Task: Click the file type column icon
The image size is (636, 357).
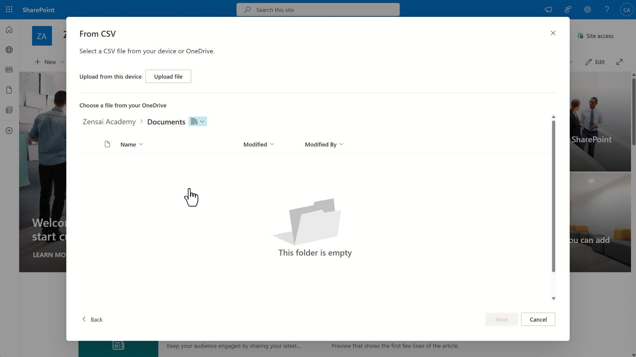Action: (107, 144)
